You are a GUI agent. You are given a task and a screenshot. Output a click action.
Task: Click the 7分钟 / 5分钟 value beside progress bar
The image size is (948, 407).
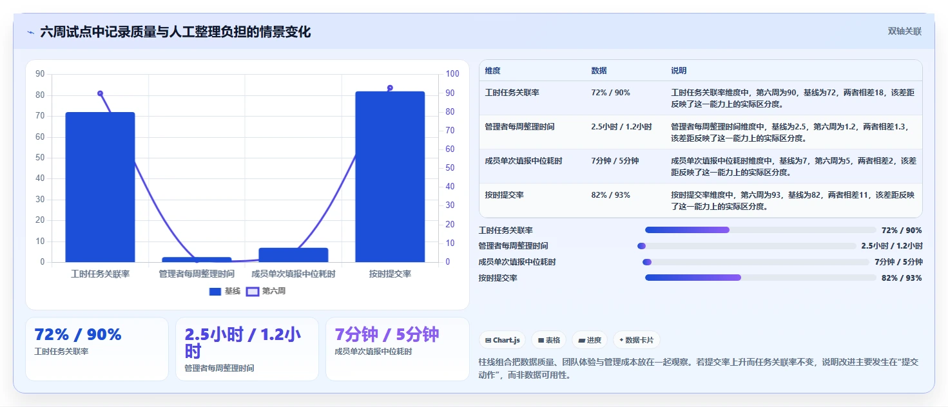898,262
